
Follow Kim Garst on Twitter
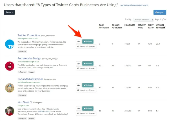(x=88, y=108)
